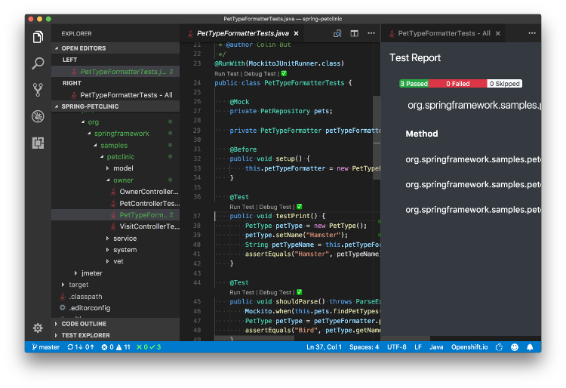Expand the model folder
Image resolution: width=566 pixels, height=388 pixels.
pyautogui.click(x=108, y=168)
